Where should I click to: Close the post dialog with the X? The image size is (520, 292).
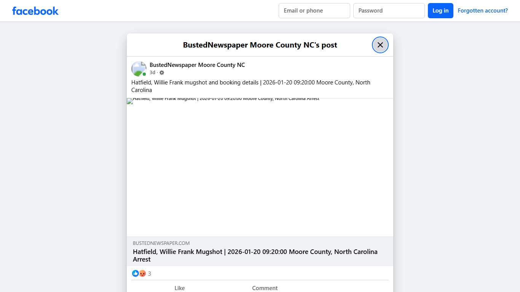tap(380, 44)
